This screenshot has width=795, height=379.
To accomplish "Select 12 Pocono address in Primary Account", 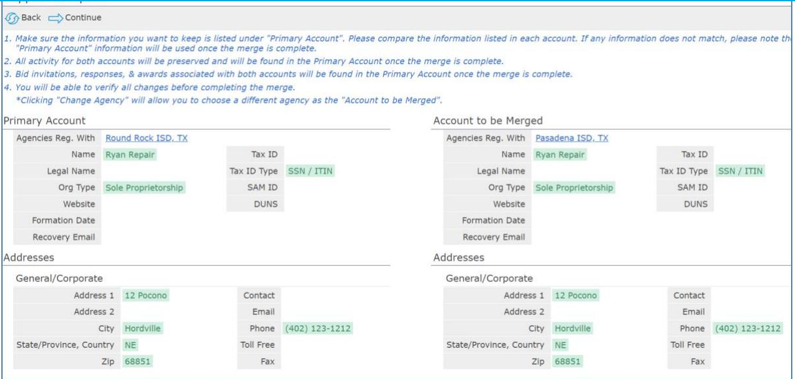I will (x=145, y=296).
